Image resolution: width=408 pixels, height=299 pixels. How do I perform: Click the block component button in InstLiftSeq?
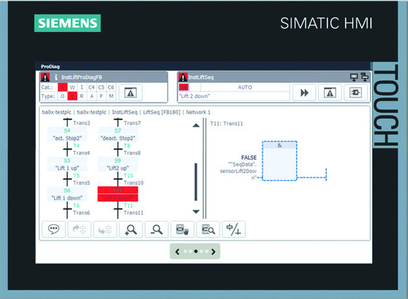pyautogui.click(x=355, y=93)
